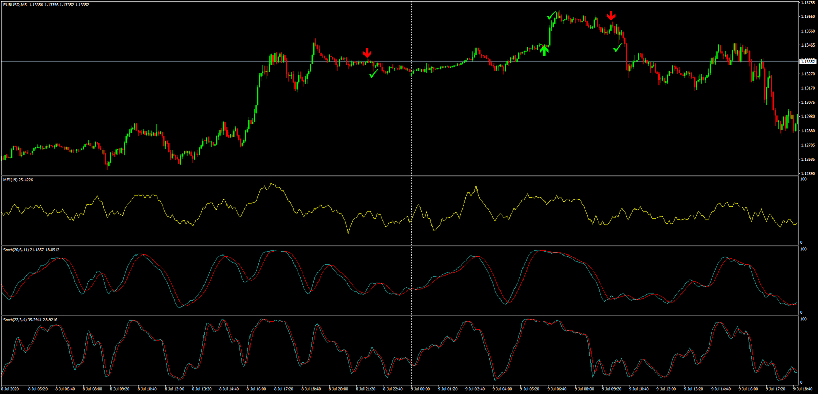818x394 pixels.
Task: Click green checkmark at the chart's highest peak
Action: click(551, 16)
